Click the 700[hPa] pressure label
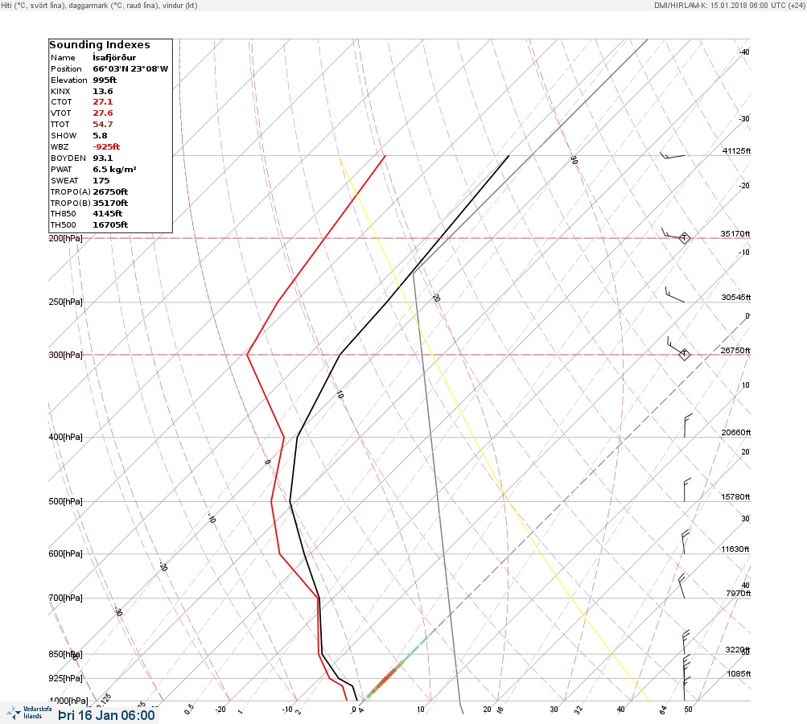 point(65,598)
